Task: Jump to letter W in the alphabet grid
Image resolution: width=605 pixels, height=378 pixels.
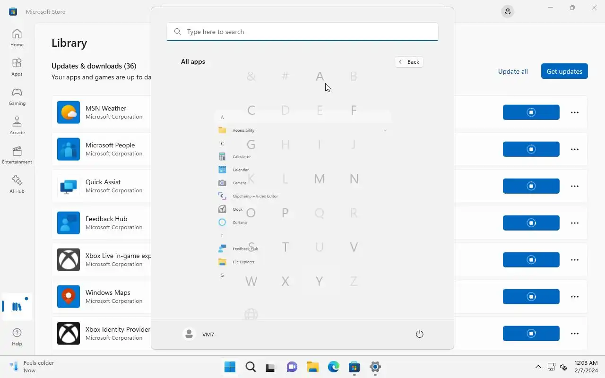Action: [x=251, y=282]
